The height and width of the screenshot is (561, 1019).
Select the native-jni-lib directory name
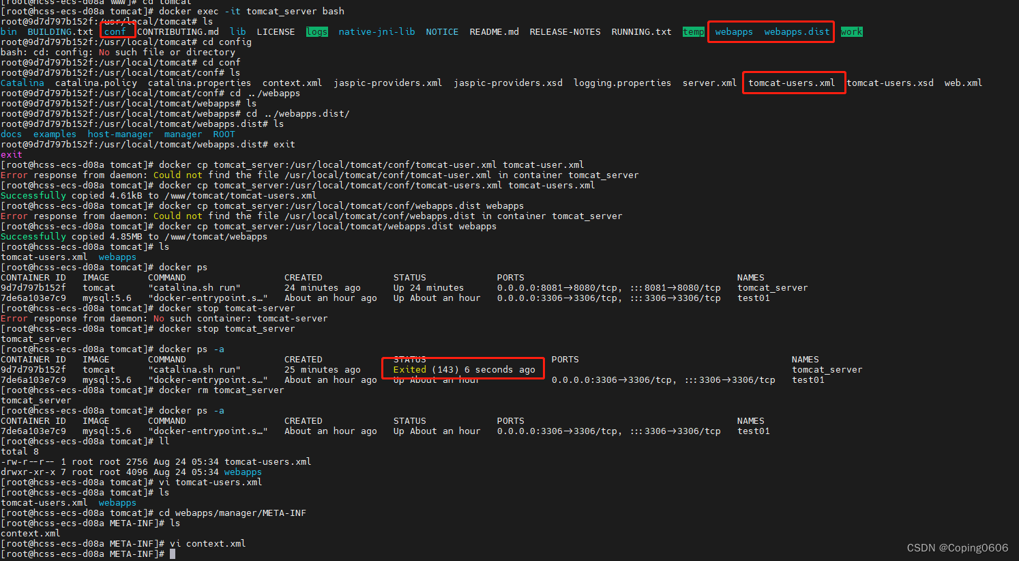(376, 32)
